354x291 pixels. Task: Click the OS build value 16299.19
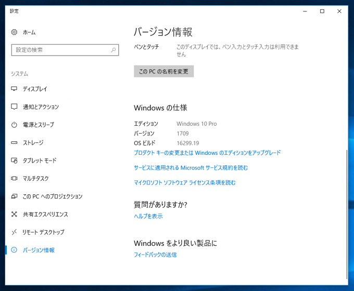tap(188, 143)
